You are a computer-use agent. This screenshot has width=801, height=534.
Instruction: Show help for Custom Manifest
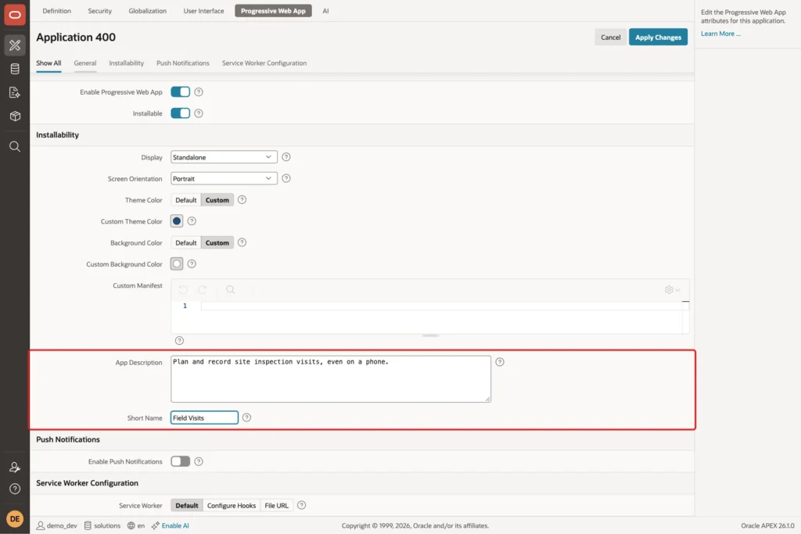pos(179,341)
